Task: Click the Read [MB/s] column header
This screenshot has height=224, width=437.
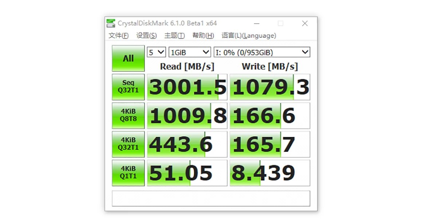Action: coord(187,66)
